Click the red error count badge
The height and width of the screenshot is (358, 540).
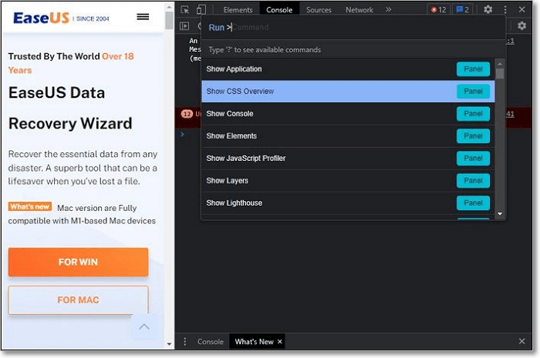point(438,10)
